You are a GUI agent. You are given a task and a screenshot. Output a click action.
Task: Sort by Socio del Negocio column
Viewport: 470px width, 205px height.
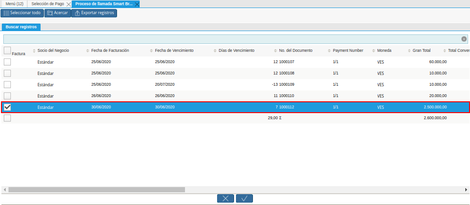(53, 50)
